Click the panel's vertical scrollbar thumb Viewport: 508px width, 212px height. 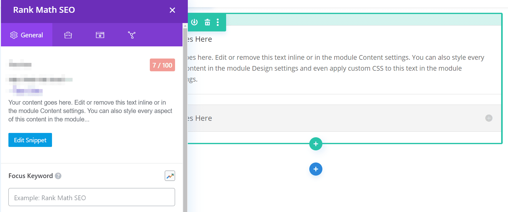[185, 120]
